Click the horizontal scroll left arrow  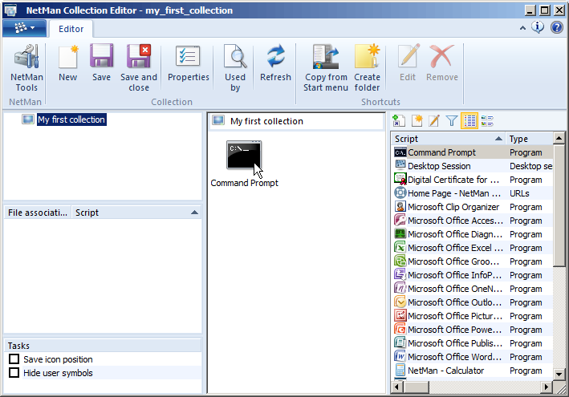pyautogui.click(x=397, y=387)
